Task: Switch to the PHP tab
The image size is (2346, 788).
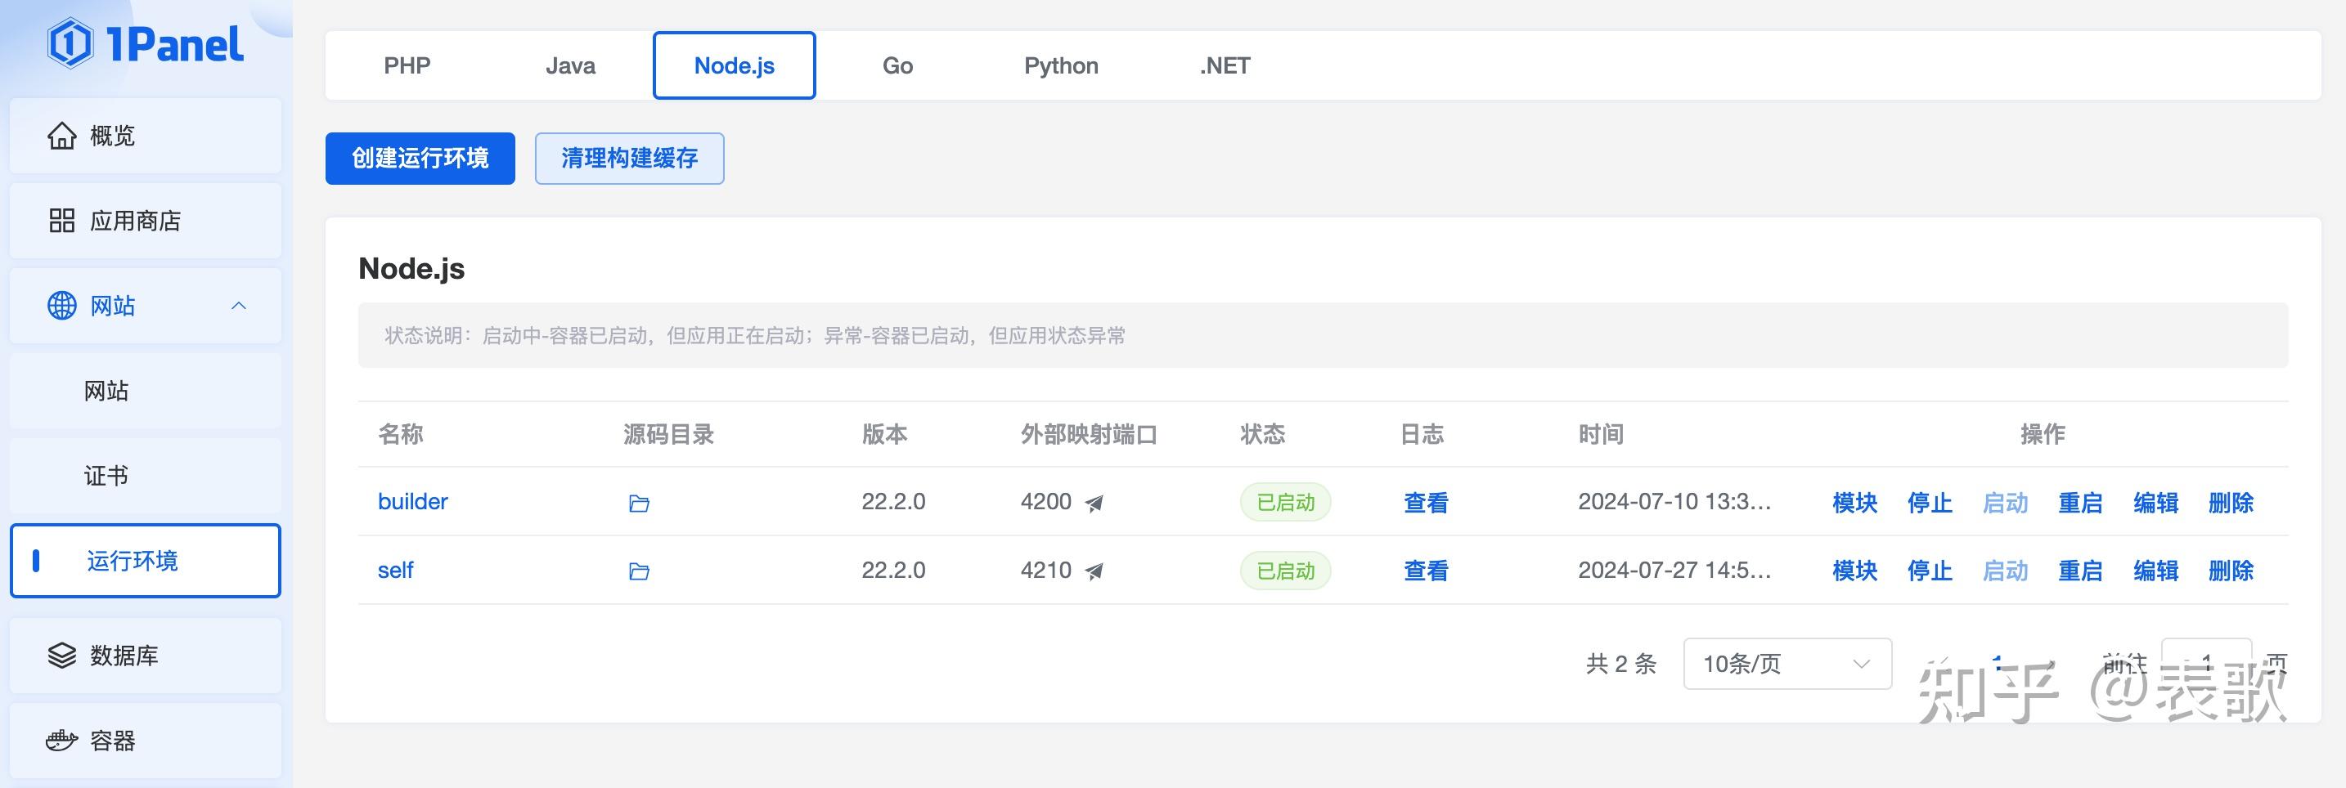Action: pos(407,65)
